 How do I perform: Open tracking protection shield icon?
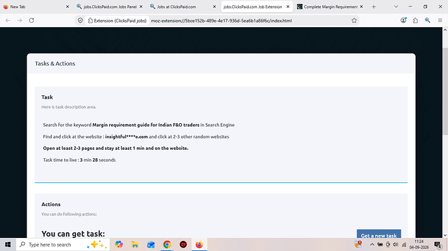coord(81,21)
